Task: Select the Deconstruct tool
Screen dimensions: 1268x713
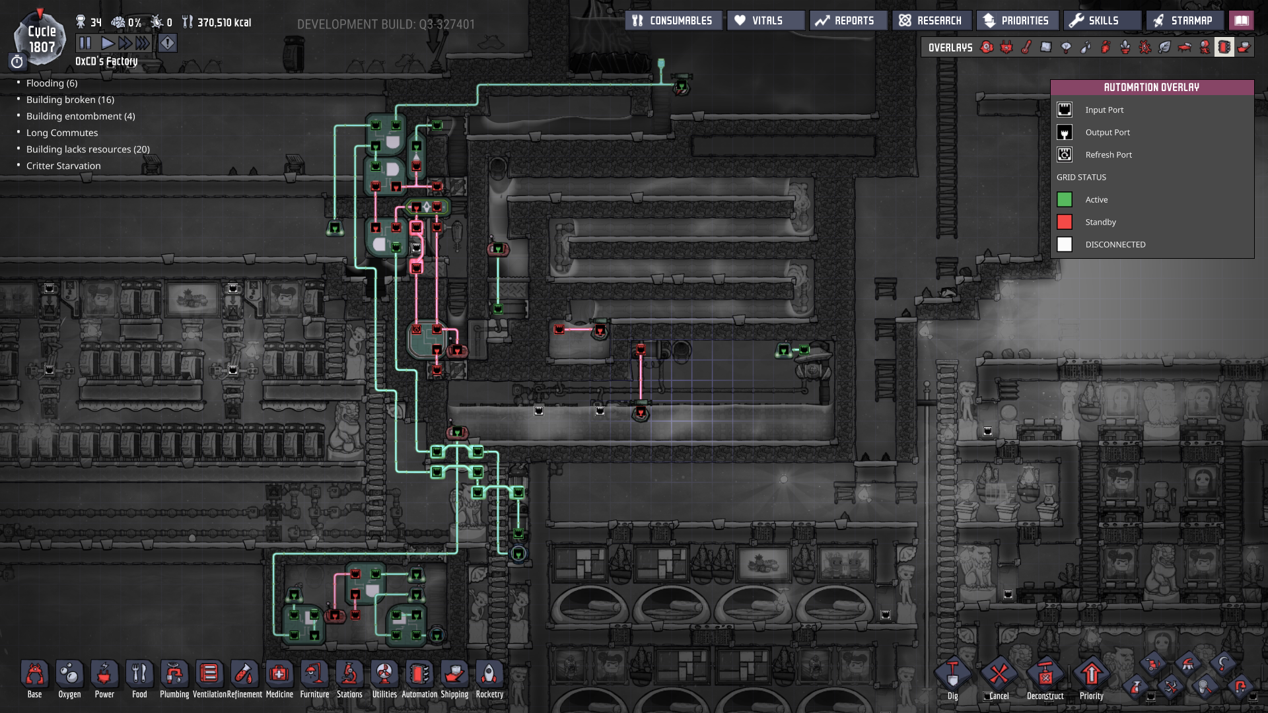Action: point(1045,675)
